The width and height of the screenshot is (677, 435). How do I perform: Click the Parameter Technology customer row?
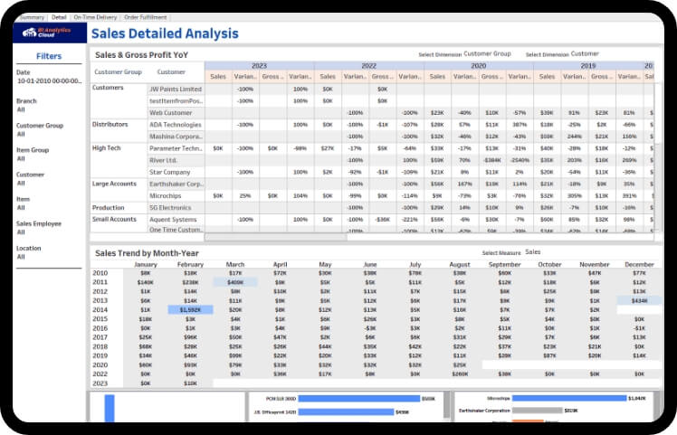coord(176,148)
